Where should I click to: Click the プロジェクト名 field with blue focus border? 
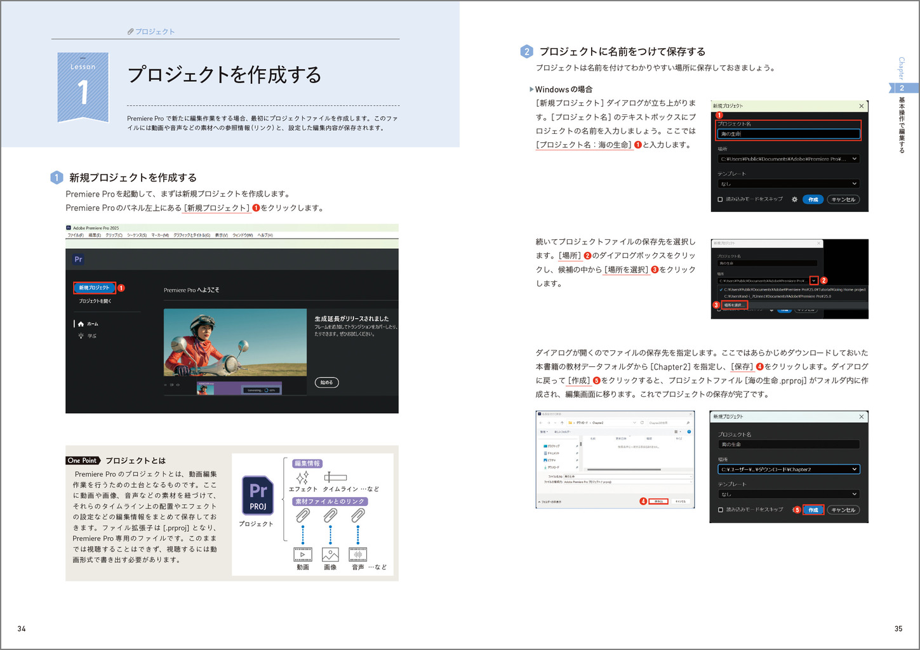(x=788, y=134)
